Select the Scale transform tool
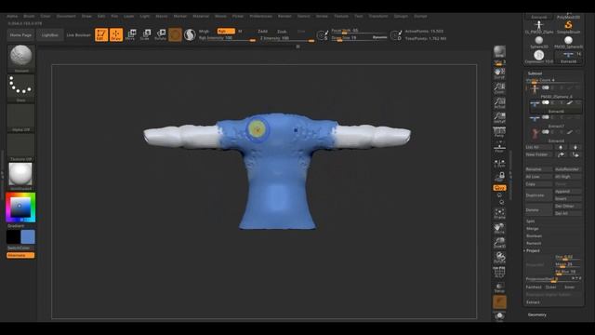This screenshot has height=335, width=595. pyautogui.click(x=145, y=35)
